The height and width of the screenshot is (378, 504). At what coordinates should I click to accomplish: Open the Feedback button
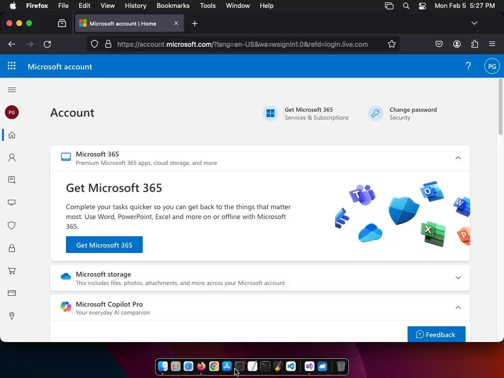click(436, 334)
